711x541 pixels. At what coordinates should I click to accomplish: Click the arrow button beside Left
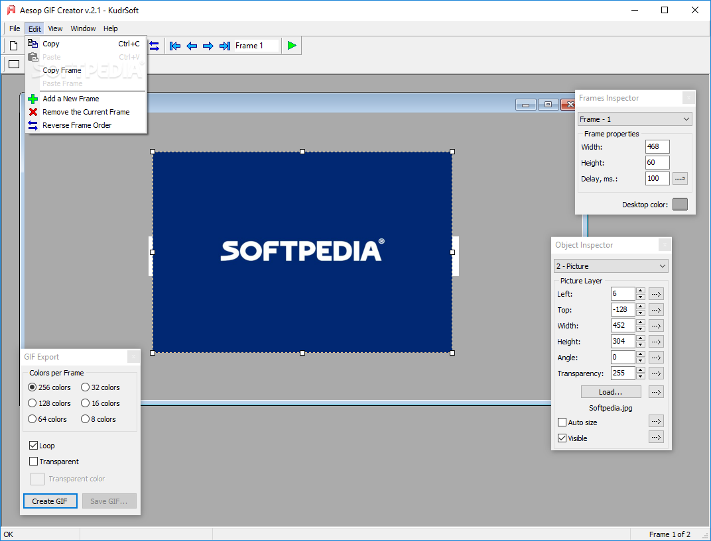[x=656, y=294]
